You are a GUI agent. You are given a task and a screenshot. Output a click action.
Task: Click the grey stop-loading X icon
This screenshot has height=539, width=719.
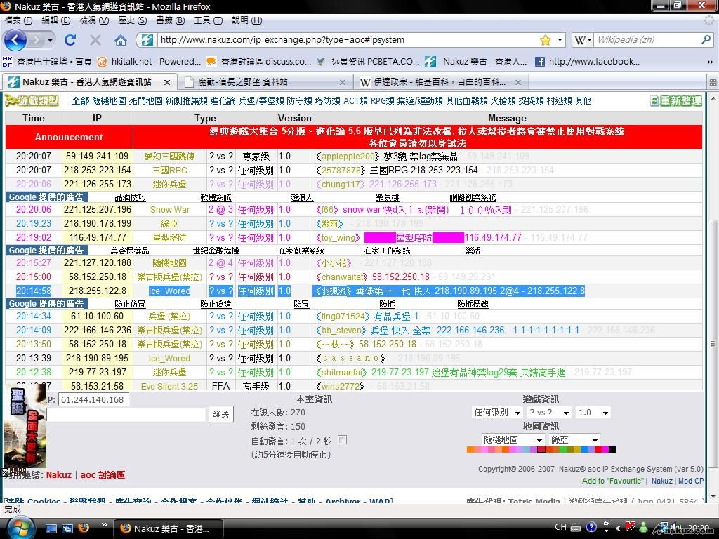95,40
